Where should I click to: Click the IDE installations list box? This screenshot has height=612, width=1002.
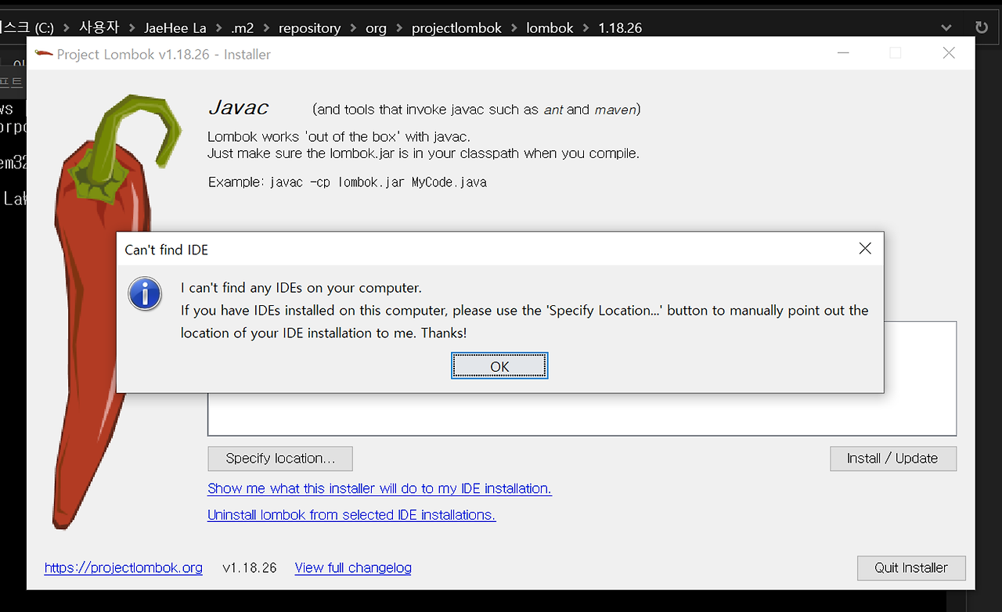[582, 378]
